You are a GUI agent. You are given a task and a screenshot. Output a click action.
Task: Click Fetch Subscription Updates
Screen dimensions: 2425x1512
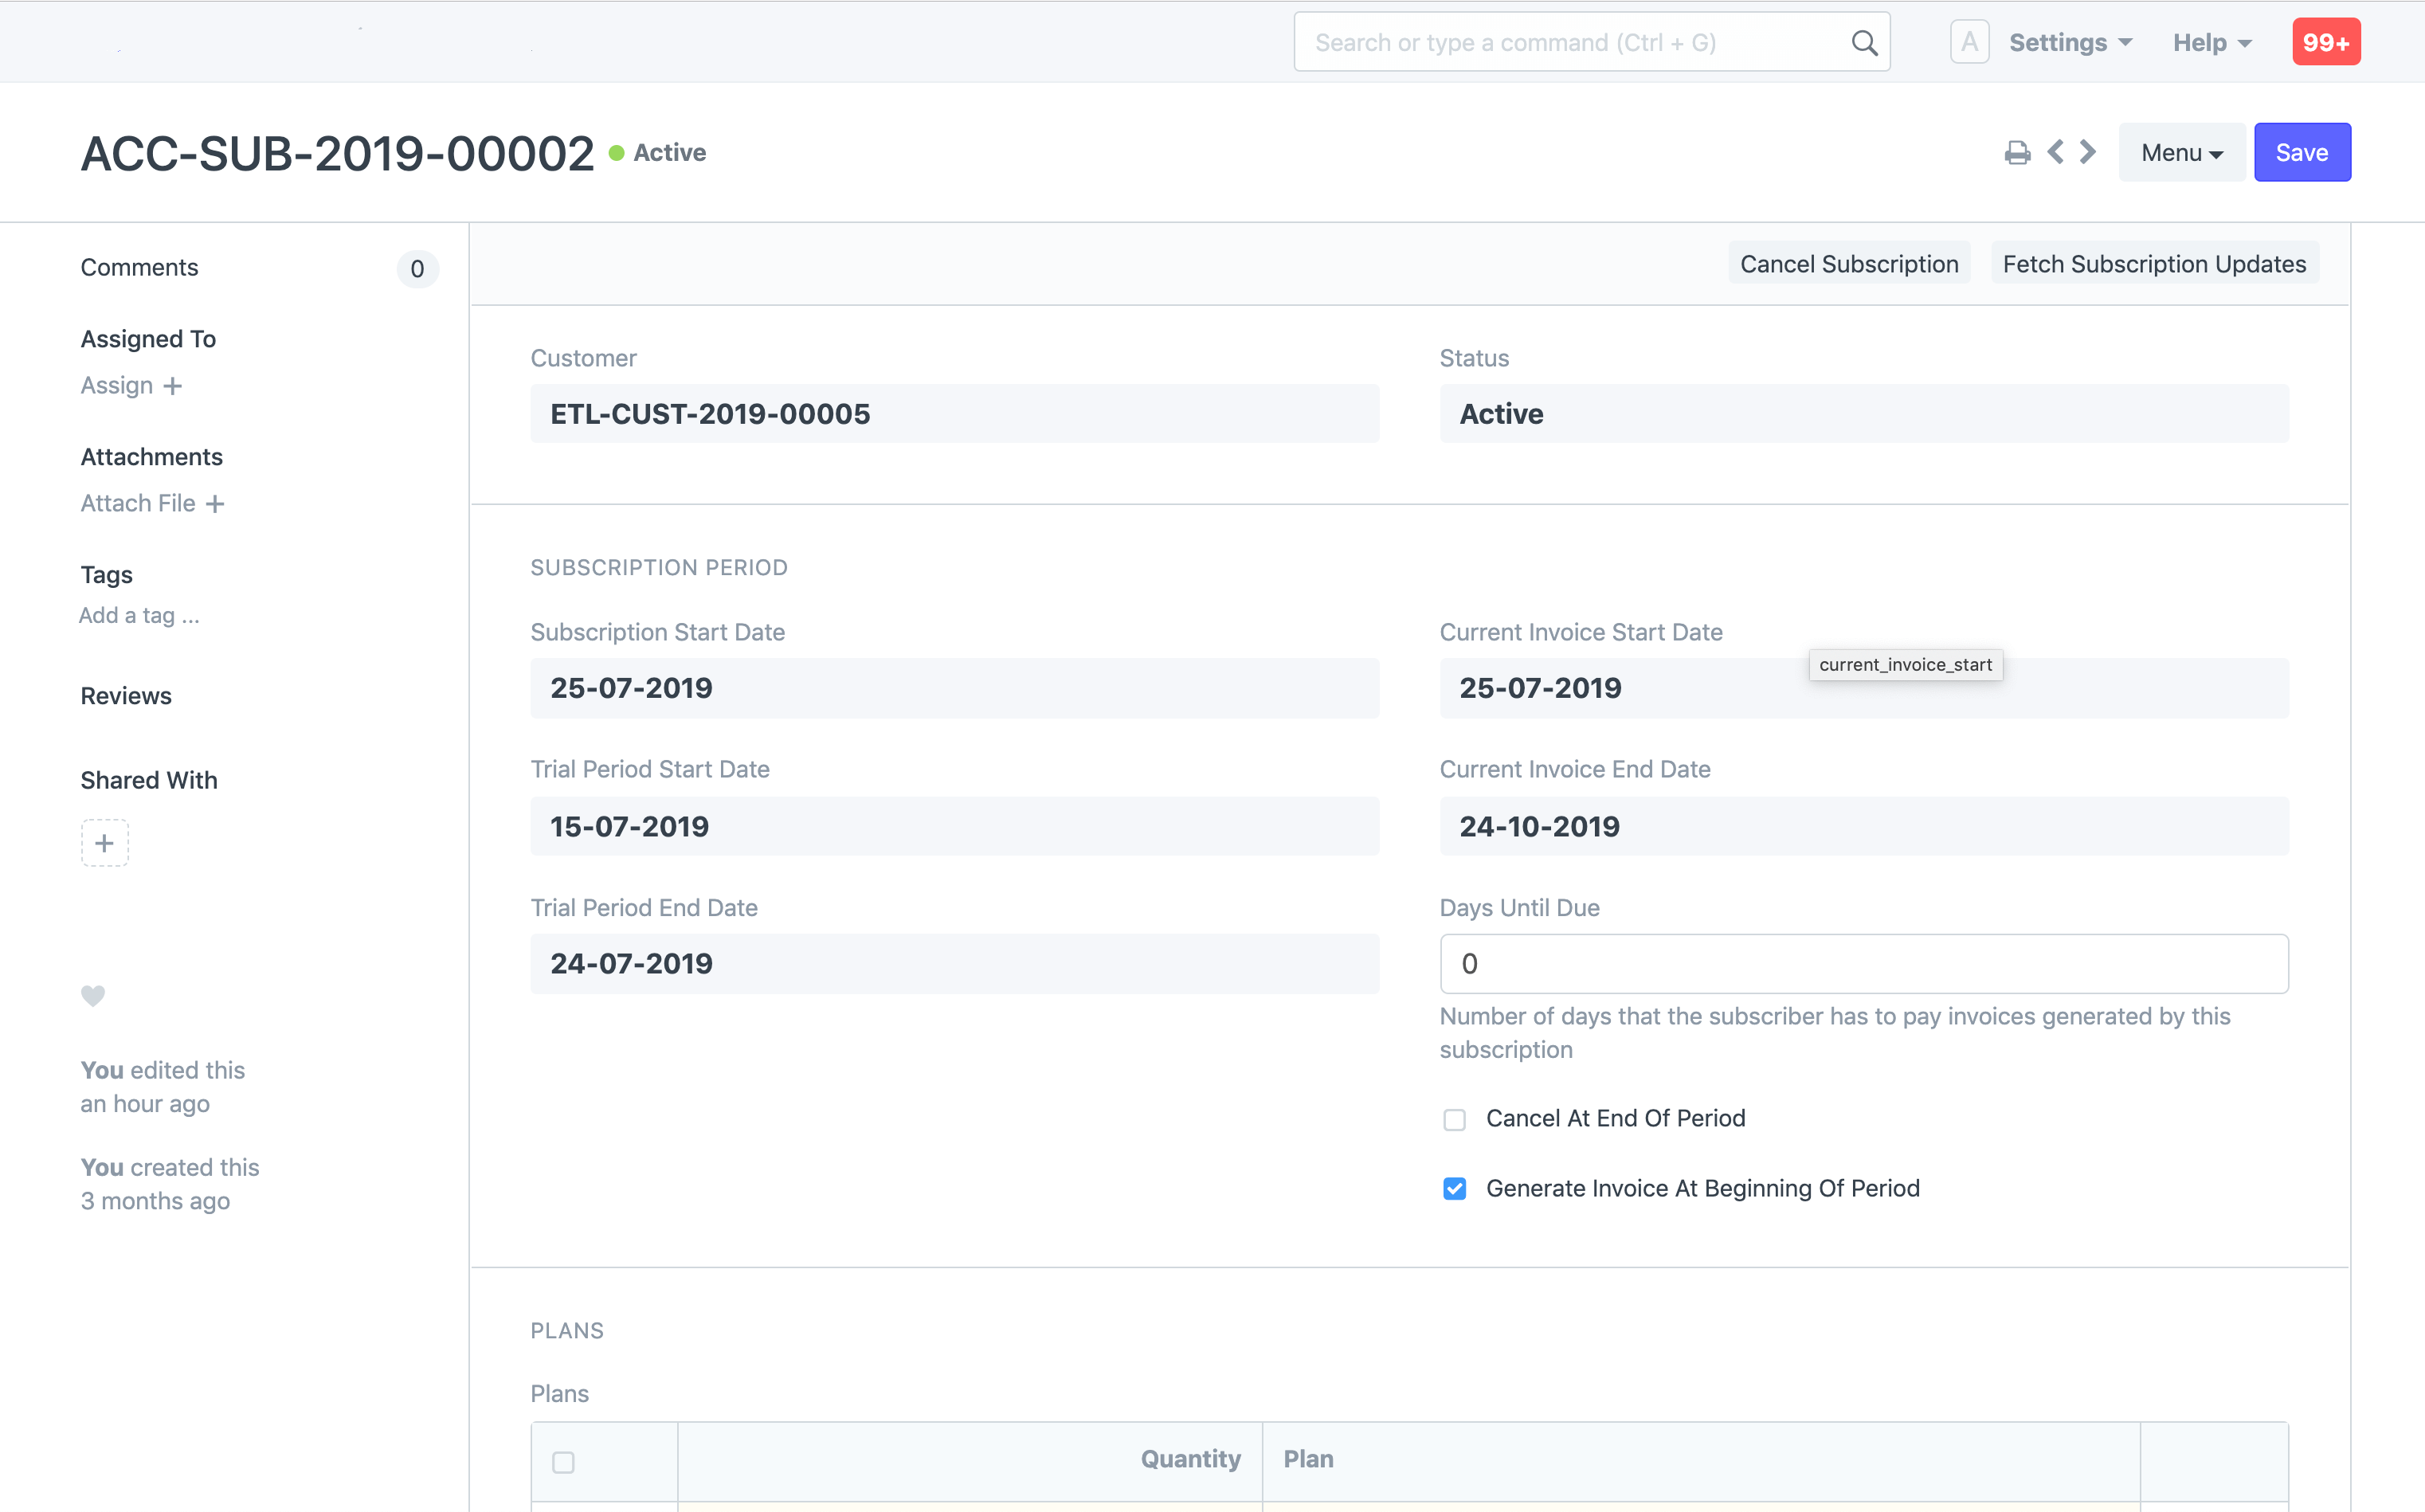[x=2154, y=264]
